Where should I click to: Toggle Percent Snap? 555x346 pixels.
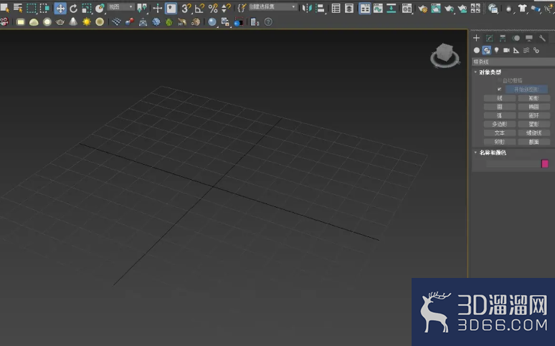pos(213,8)
